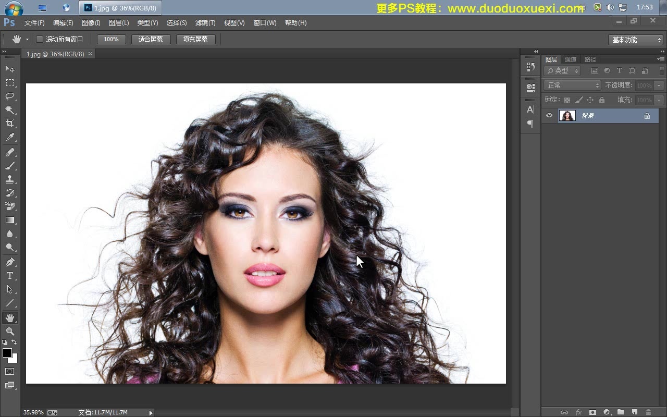
Task: Enable 滚动所有窗口 checkbox
Action: pyautogui.click(x=39, y=39)
